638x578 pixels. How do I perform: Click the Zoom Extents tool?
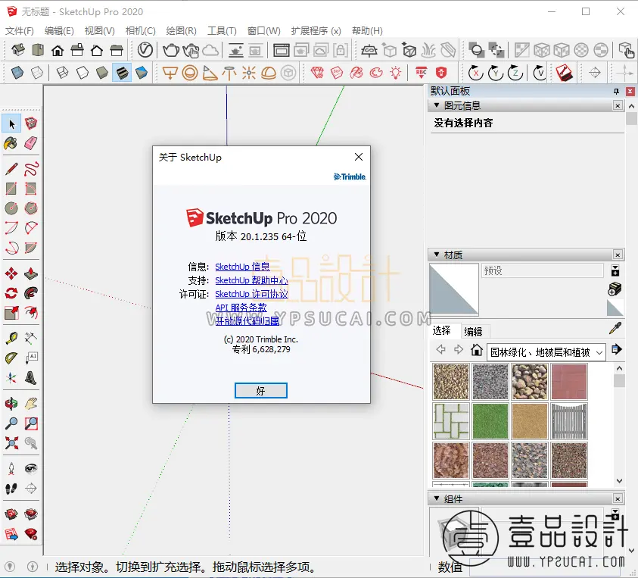[11, 442]
